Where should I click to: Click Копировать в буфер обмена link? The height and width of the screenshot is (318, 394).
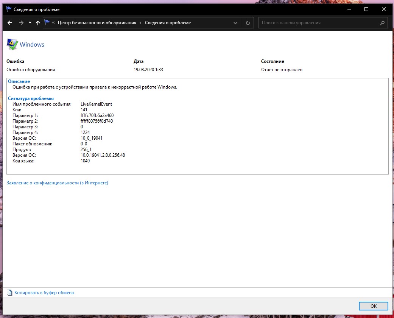coord(44,293)
